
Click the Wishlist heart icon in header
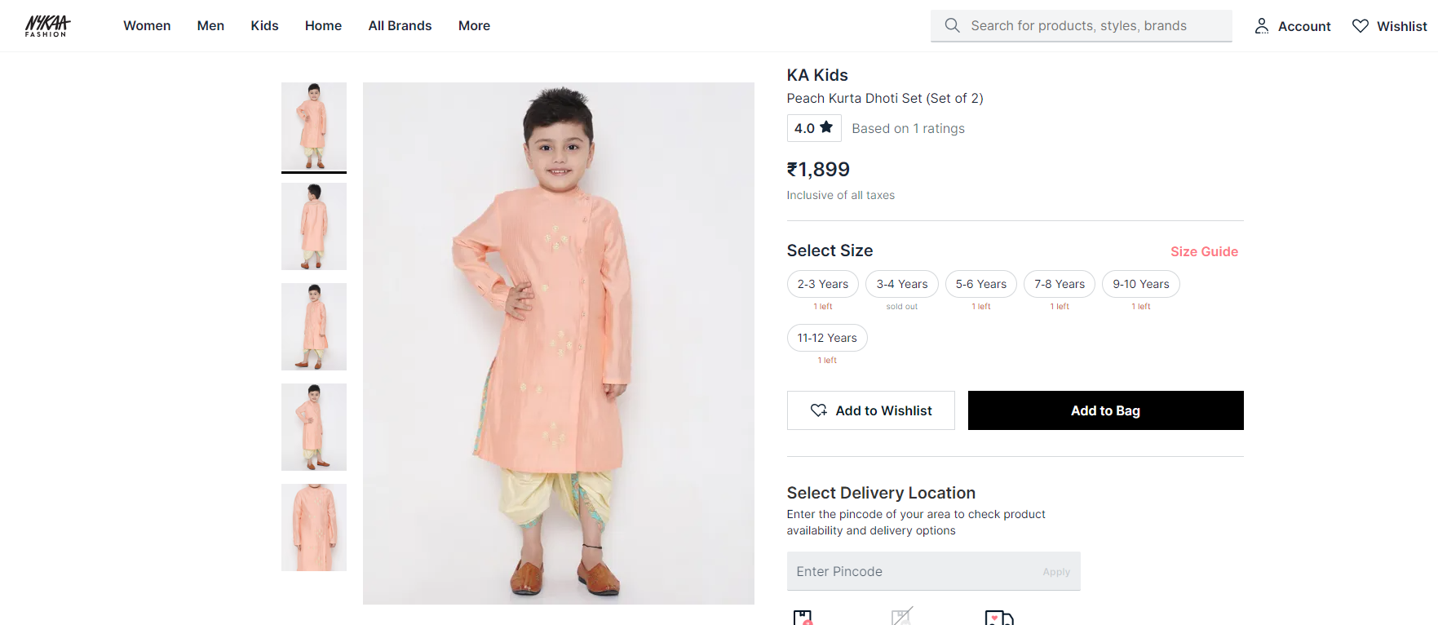[x=1360, y=26]
